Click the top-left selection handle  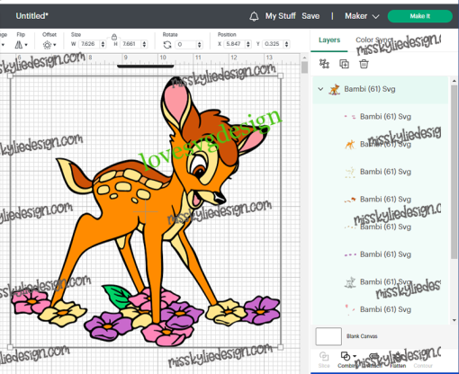point(10,76)
